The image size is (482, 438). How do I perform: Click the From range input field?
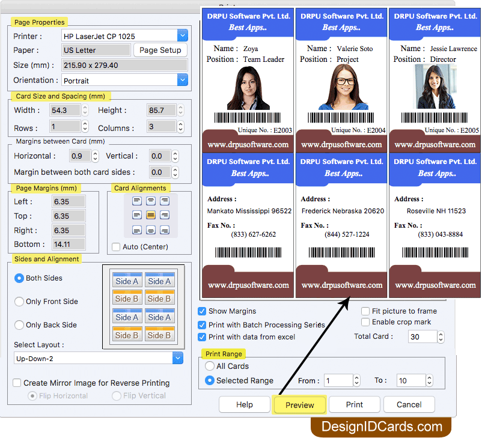pyautogui.click(x=338, y=380)
